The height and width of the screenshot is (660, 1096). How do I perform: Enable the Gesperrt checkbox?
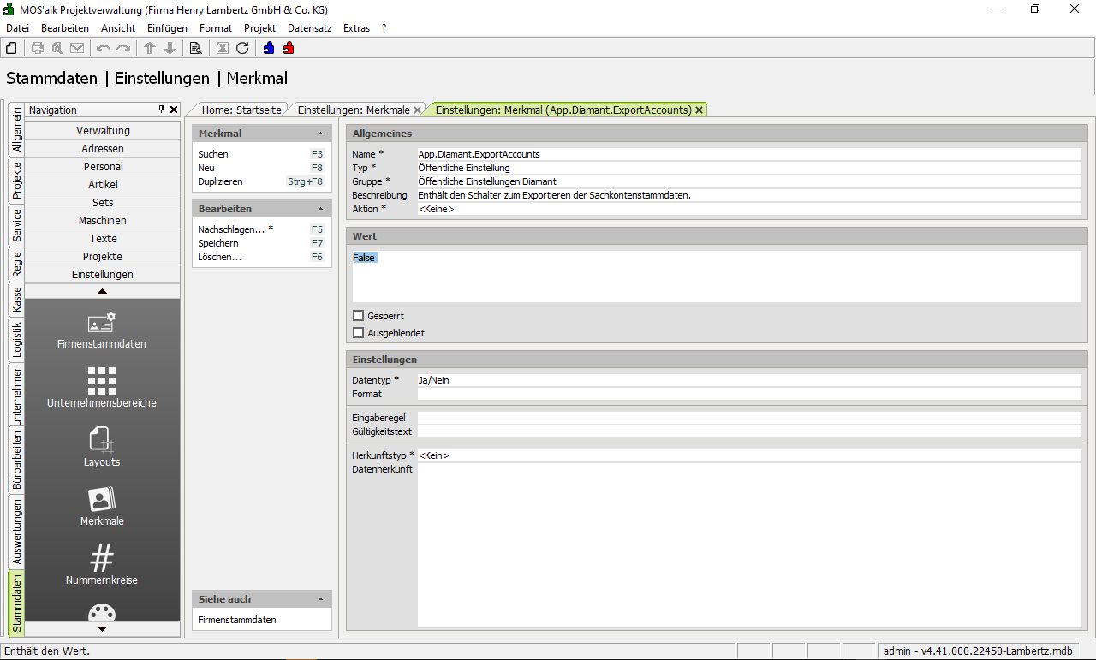click(x=359, y=316)
